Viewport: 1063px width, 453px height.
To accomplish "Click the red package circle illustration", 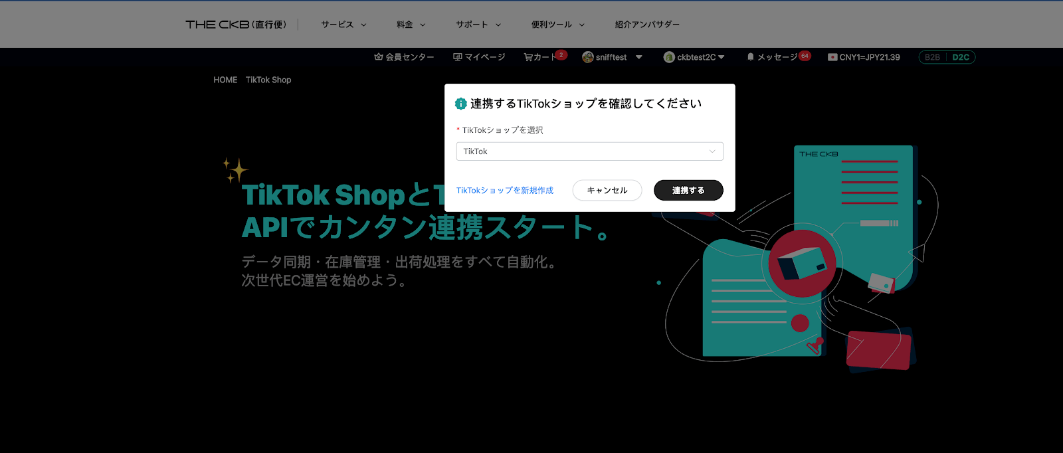I will coord(802,263).
